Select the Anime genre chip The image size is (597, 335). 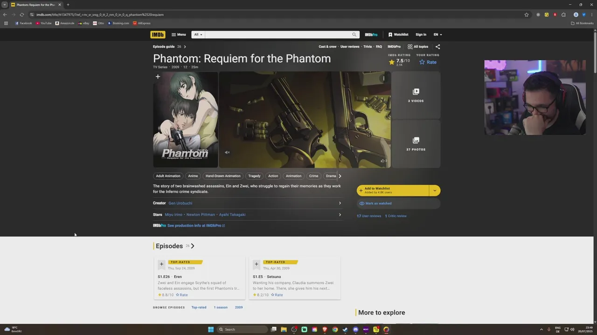point(193,176)
